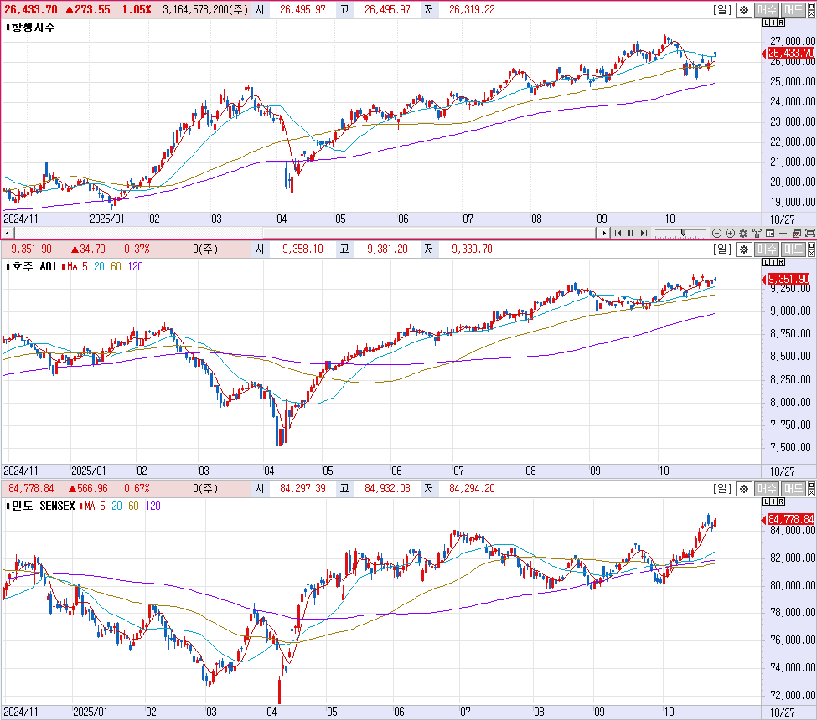Open the [일] period selector on 항셍지수 chart
This screenshot has height=720, width=817.
point(722,9)
